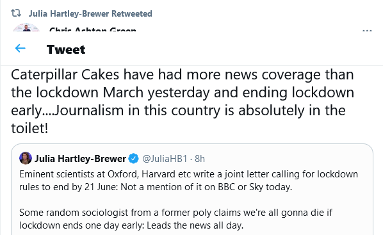The image size is (383, 235).
Task: Open the more options ellipsis menu
Action: click(x=367, y=31)
